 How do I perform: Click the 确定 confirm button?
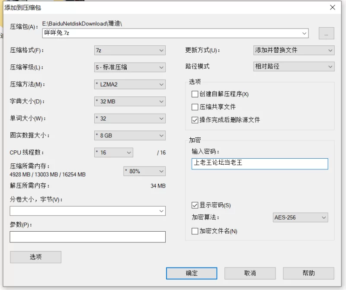[x=192, y=274]
